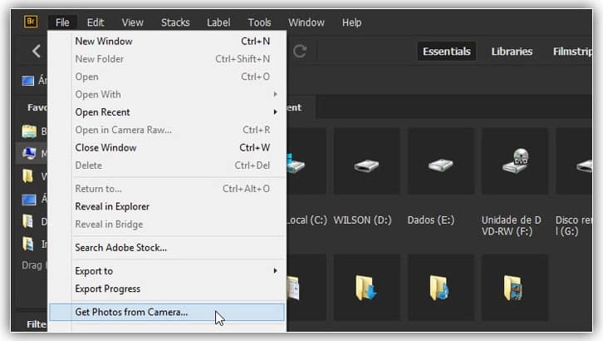Image resolution: width=603 pixels, height=341 pixels.
Task: Open the Edit menu
Action: pyautogui.click(x=96, y=22)
